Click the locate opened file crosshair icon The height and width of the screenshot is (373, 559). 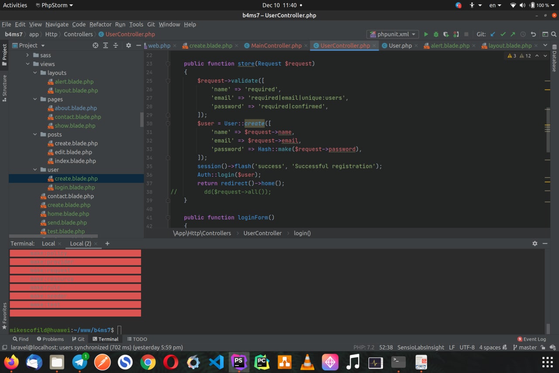95,45
